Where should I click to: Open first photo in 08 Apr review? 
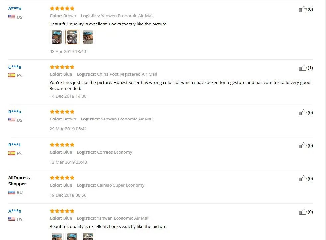click(x=56, y=37)
